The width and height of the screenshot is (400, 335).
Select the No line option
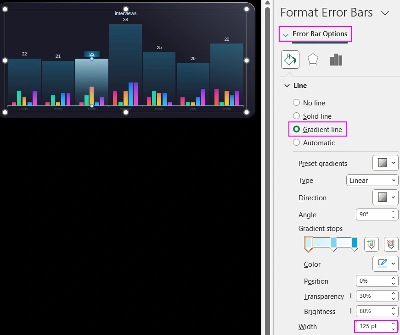point(296,103)
